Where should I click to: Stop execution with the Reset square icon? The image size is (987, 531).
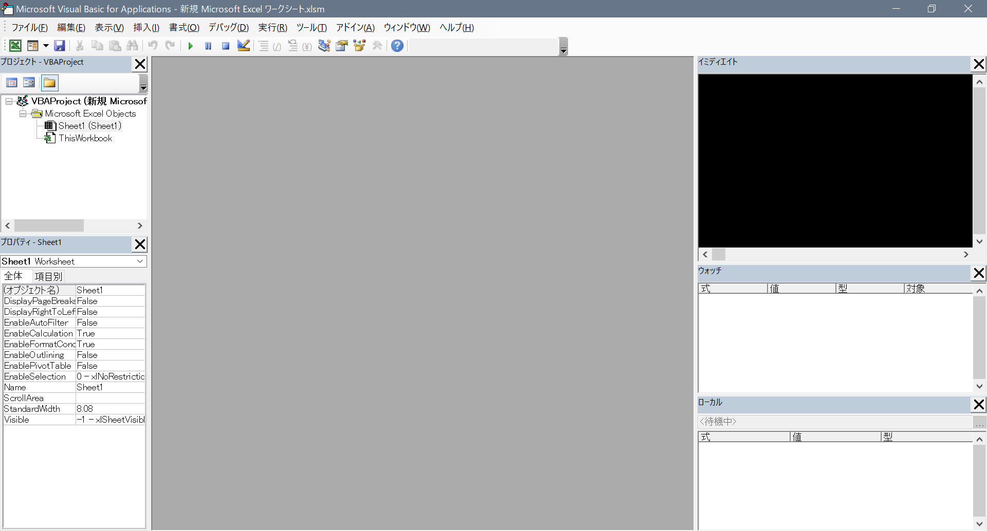click(226, 46)
